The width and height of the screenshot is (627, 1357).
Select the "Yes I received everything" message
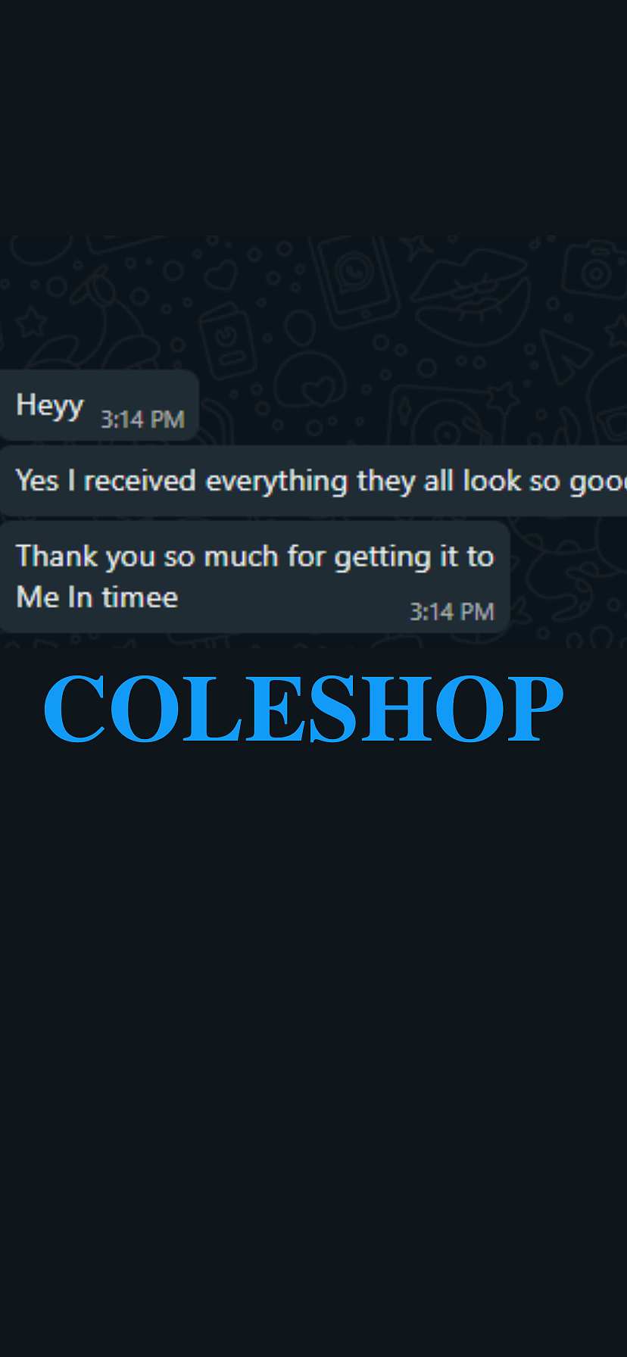click(313, 481)
